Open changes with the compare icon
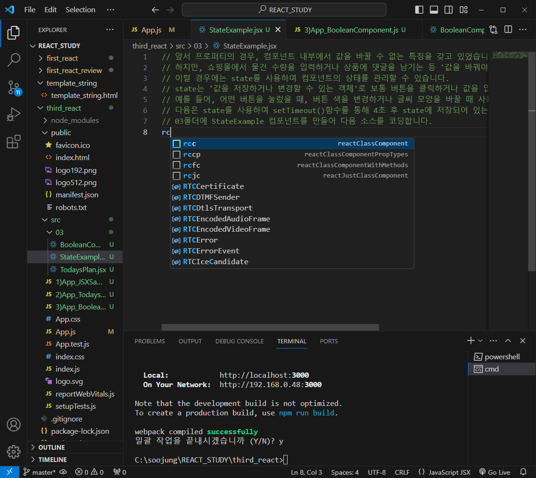Image resolution: width=536 pixels, height=478 pixels. point(493,30)
